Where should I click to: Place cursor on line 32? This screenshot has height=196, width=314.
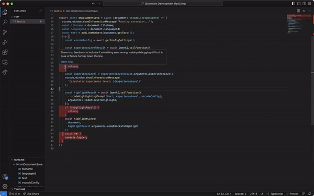[x=172, y=89]
